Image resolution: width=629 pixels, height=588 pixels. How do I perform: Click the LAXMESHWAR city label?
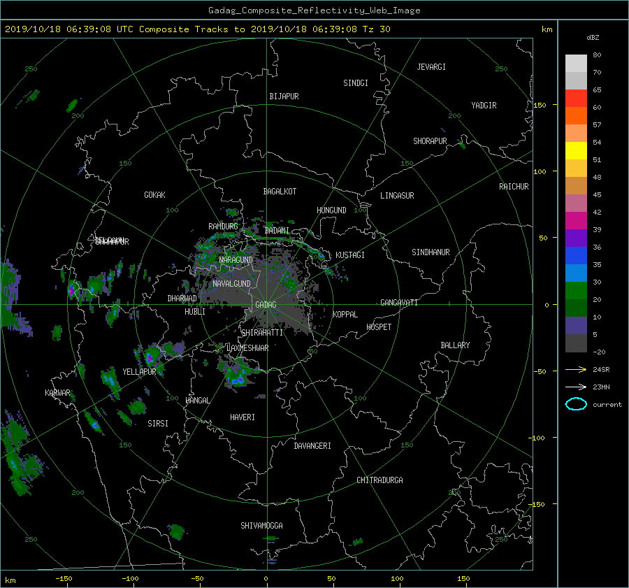(247, 348)
